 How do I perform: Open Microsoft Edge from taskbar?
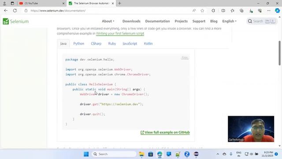coord(160,154)
